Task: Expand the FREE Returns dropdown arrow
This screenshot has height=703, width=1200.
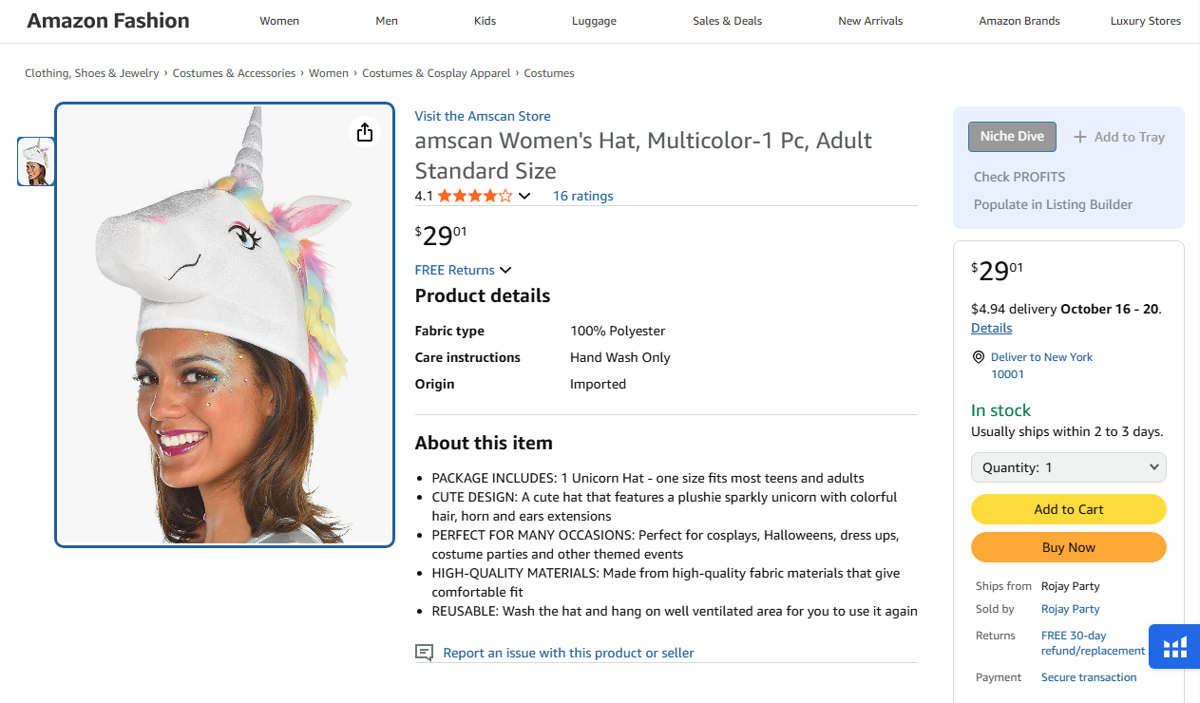Action: [x=505, y=271]
